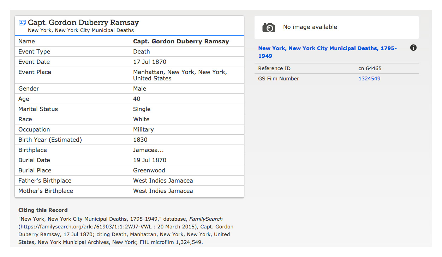Click the bold name value in Name row
Image resolution: width=442 pixels, height=257 pixels.
(181, 41)
